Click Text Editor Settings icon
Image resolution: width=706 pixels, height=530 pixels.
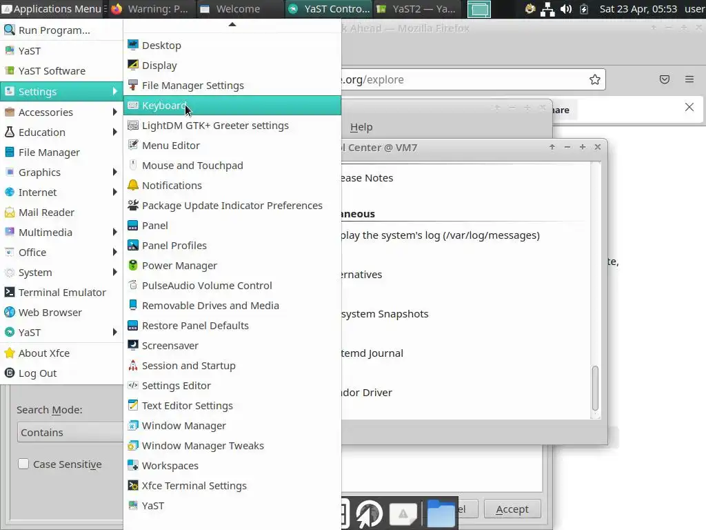click(133, 405)
